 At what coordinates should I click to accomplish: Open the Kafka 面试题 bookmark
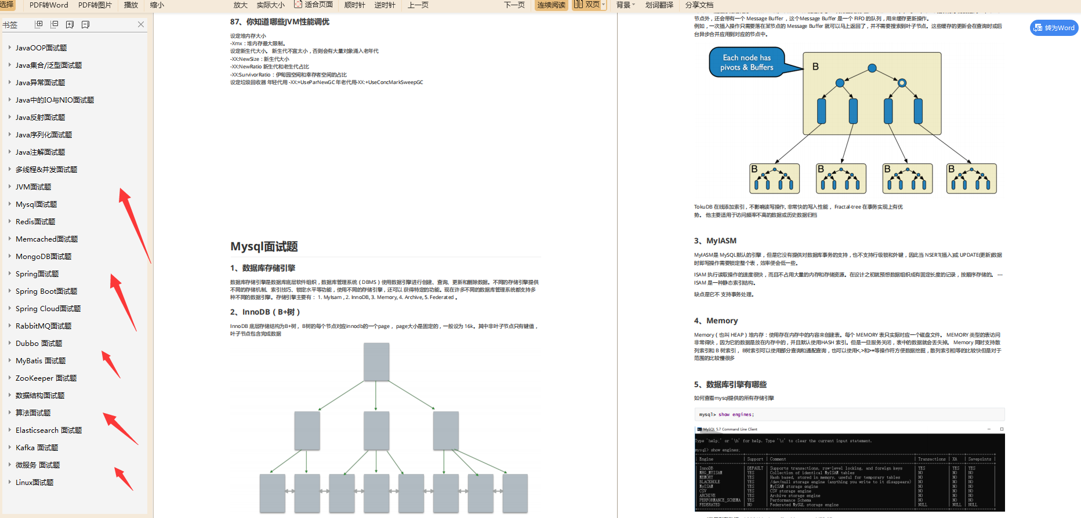click(x=37, y=447)
